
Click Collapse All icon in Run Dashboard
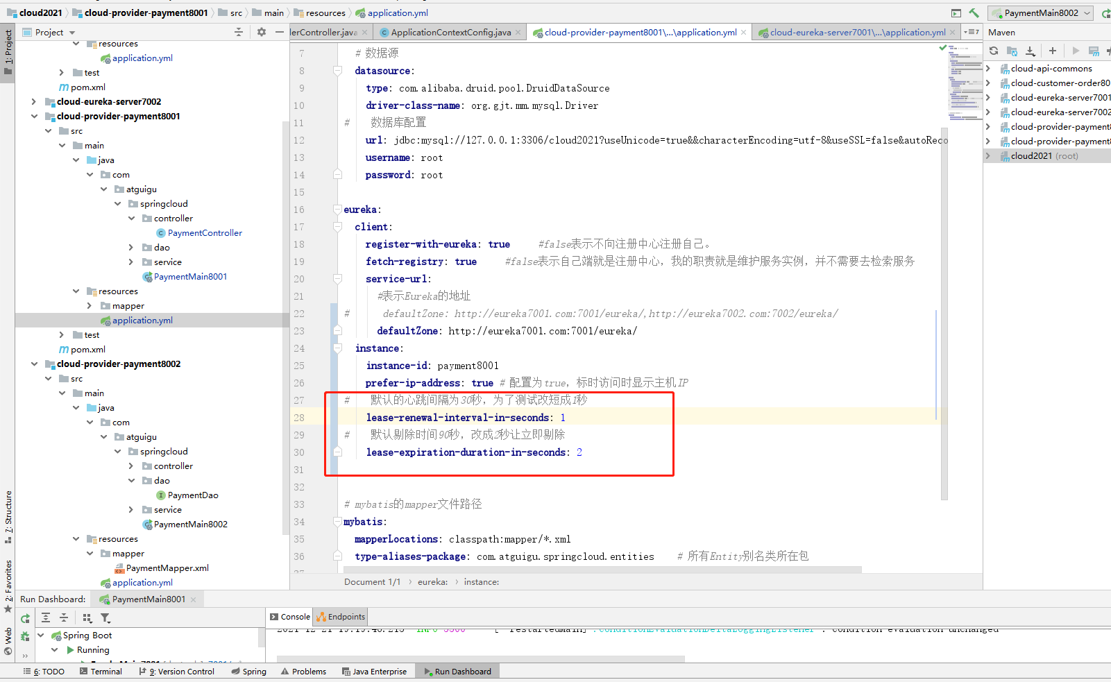coord(64,617)
